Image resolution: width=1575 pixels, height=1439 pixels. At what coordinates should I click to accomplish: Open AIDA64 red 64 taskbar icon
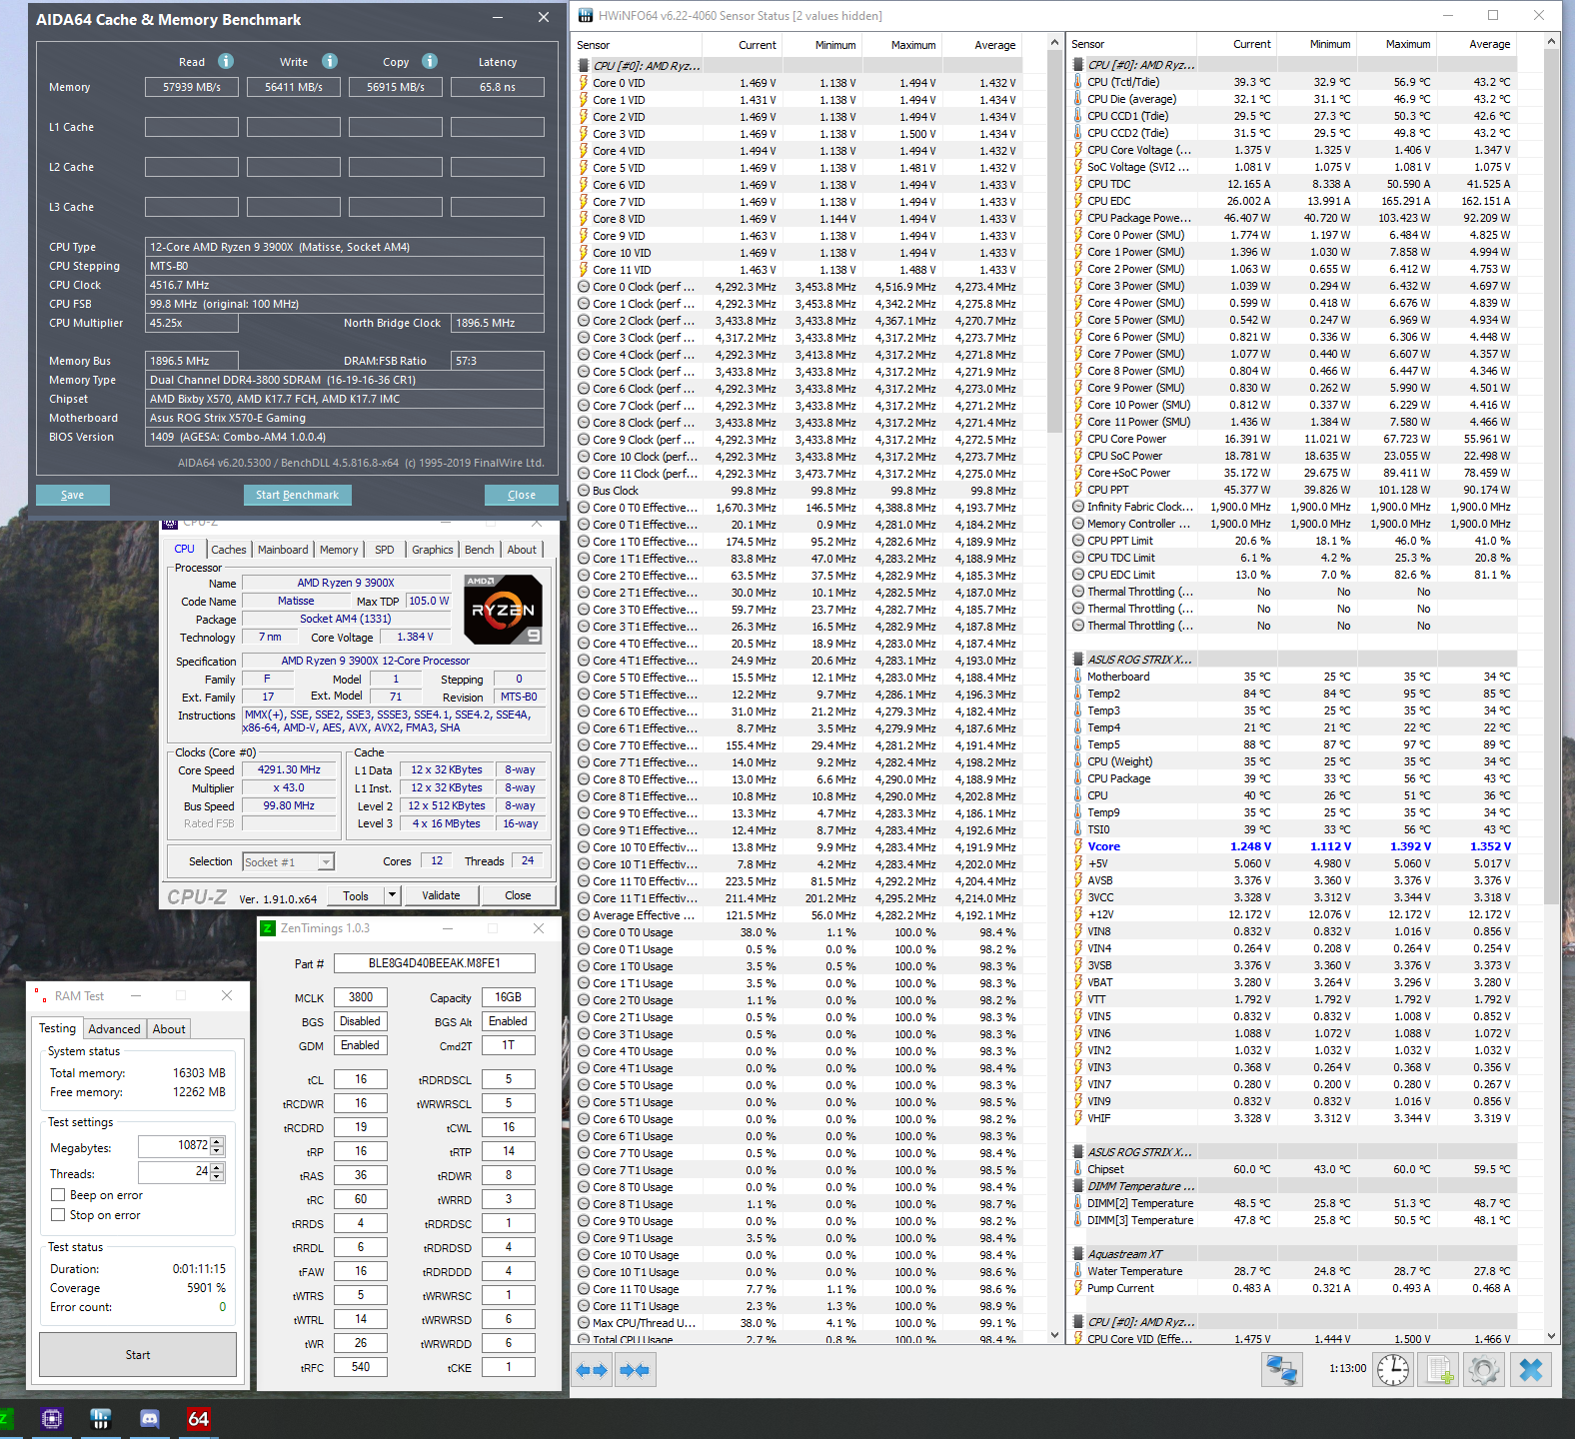click(199, 1419)
